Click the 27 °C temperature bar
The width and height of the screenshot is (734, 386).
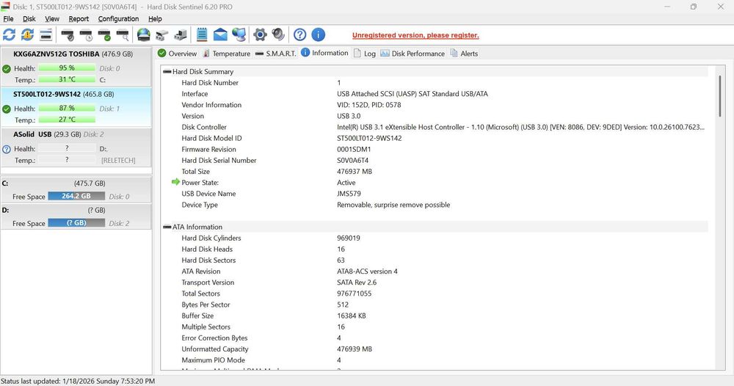click(67, 120)
